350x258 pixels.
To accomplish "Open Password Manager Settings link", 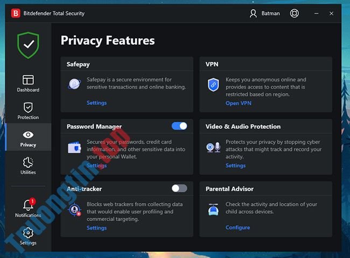I will [x=96, y=166].
